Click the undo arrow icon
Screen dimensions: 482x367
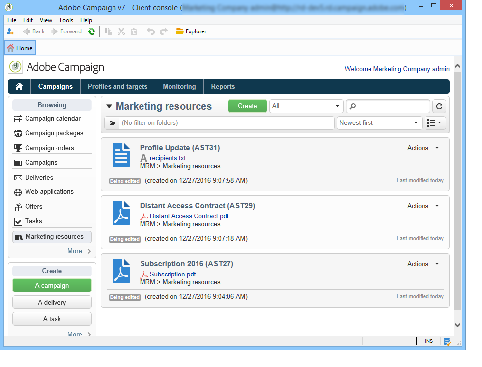pos(151,31)
